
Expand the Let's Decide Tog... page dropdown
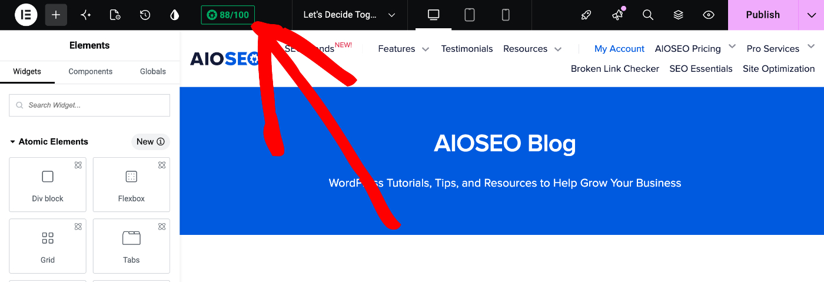(350, 15)
